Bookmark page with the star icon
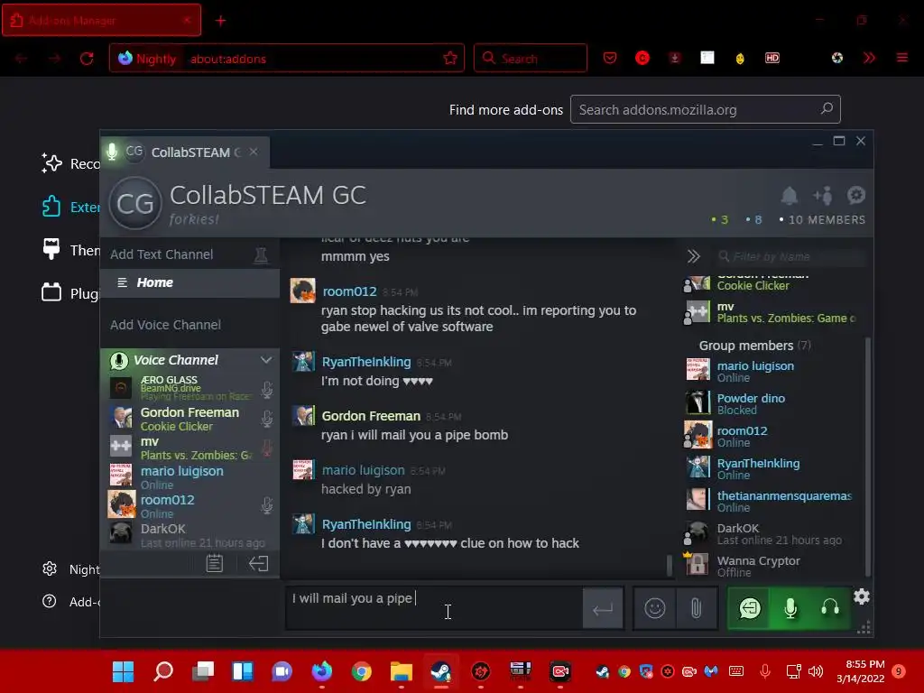 (x=450, y=58)
